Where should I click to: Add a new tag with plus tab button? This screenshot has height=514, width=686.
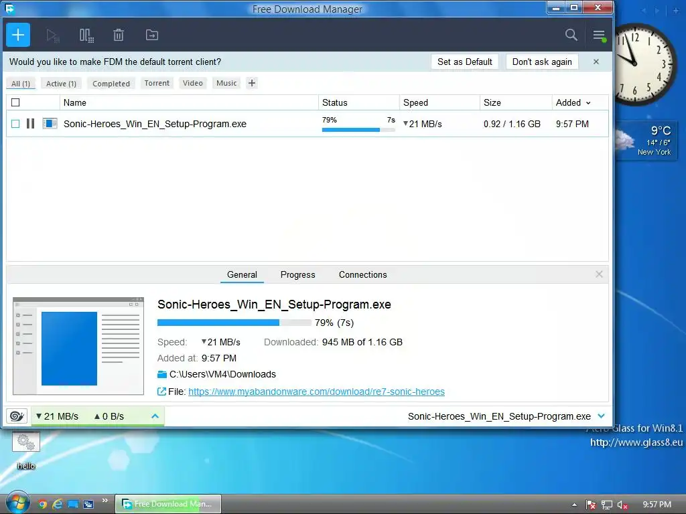[252, 83]
